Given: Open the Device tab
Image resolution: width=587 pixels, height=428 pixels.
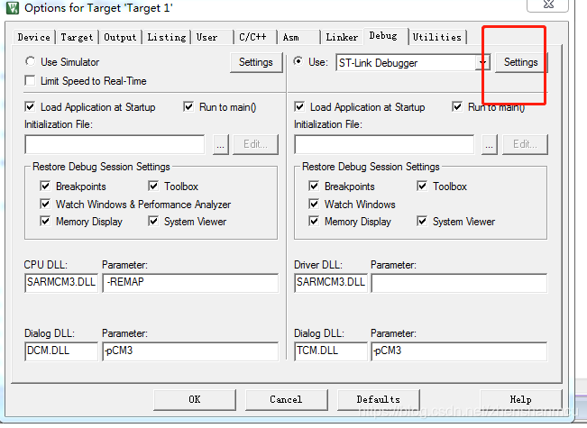Looking at the screenshot, I should click(33, 37).
